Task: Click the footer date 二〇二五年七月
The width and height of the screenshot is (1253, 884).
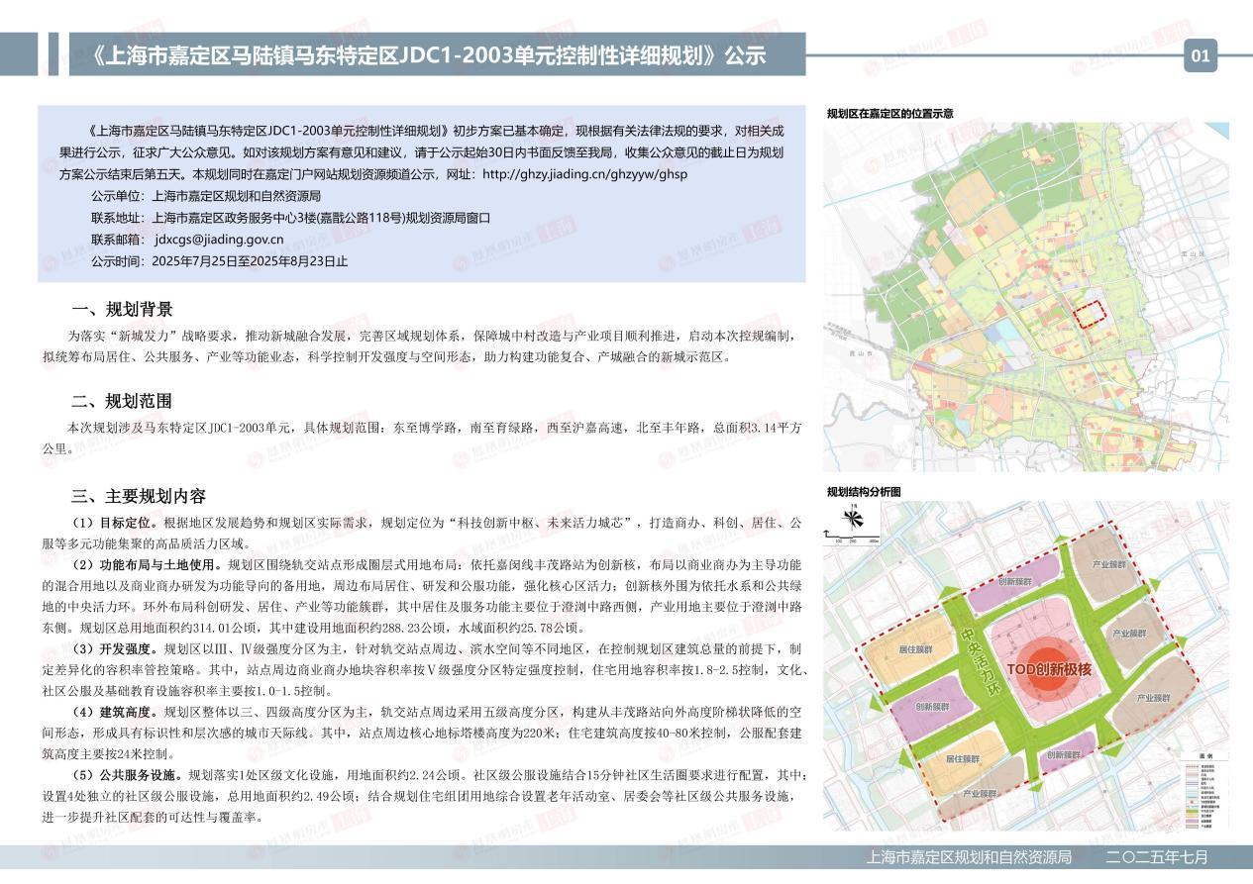Action: tap(1157, 857)
